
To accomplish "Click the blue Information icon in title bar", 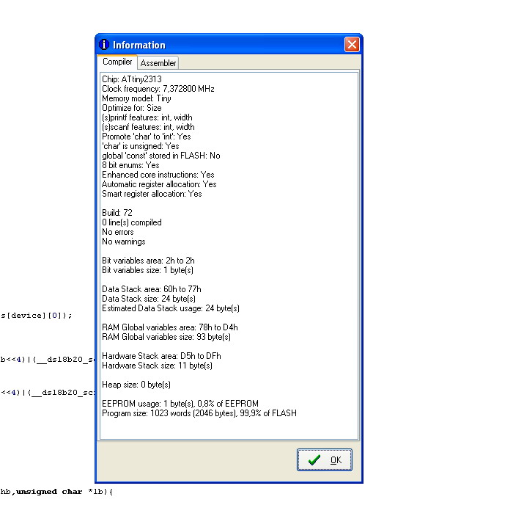I will tap(104, 45).
